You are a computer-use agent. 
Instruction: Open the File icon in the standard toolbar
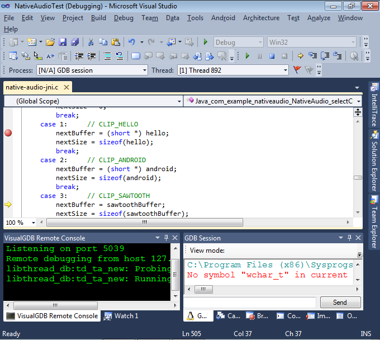click(50, 42)
